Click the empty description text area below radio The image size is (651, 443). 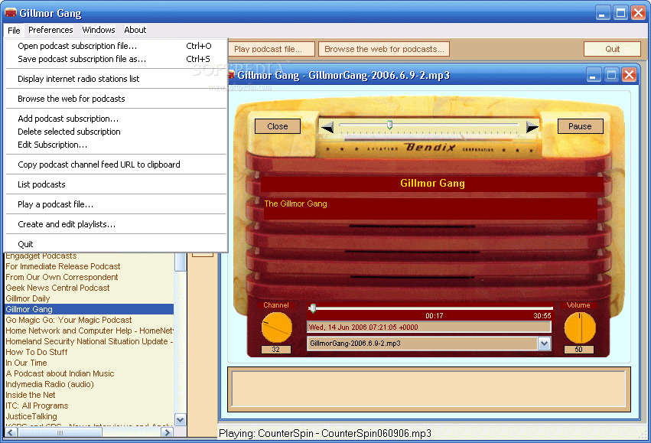pyautogui.click(x=428, y=389)
